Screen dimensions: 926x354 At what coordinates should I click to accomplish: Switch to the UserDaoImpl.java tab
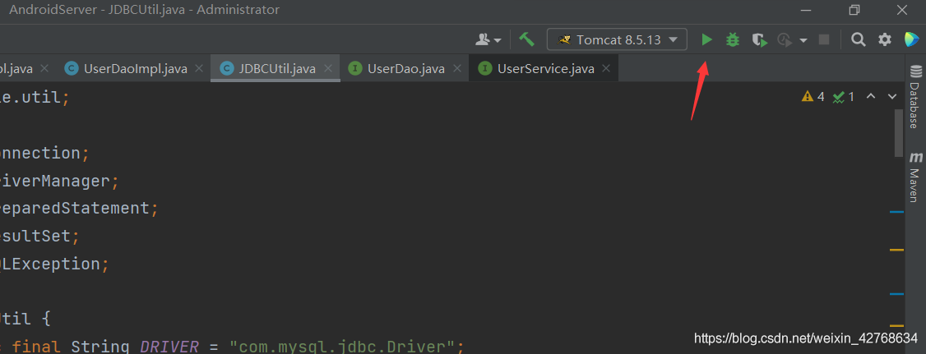(x=135, y=68)
